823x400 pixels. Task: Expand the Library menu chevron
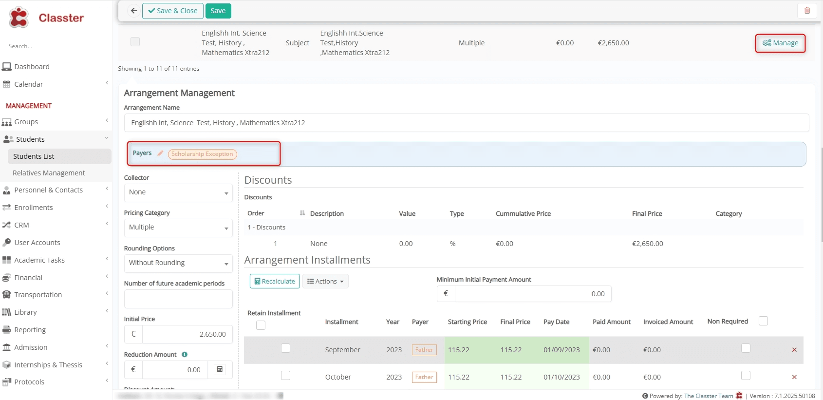[x=107, y=311]
